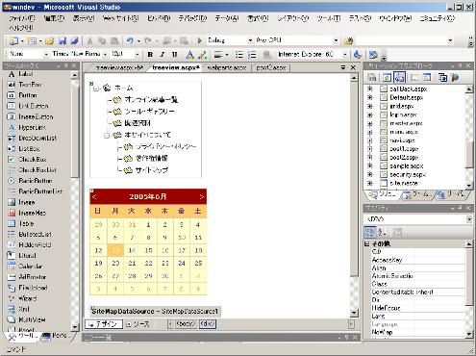
Task: Open the ビルド(B) menu
Action: tap(159, 18)
